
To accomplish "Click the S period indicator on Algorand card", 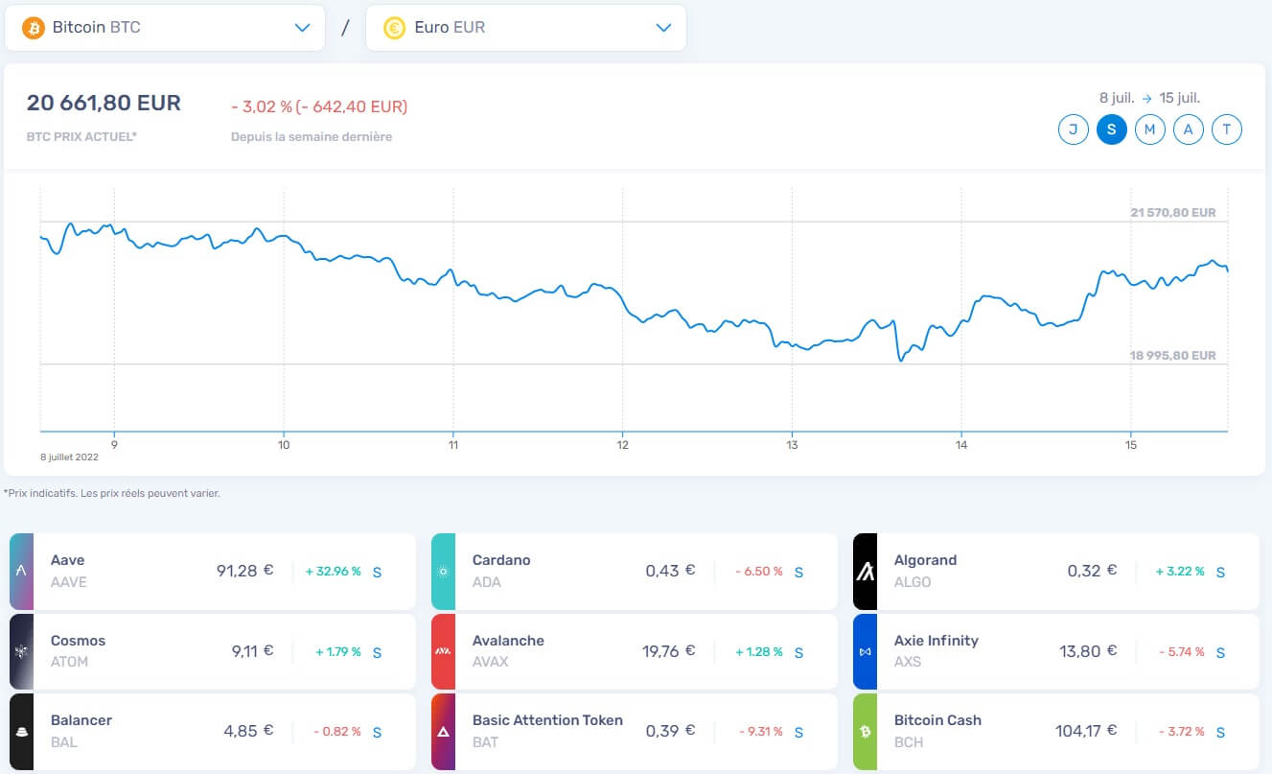I will (1220, 572).
